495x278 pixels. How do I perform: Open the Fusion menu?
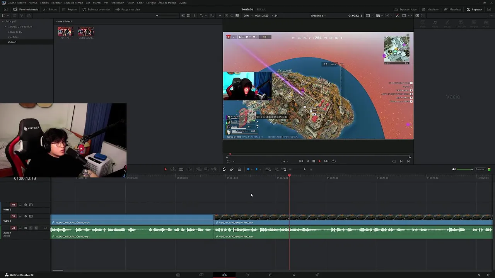(x=130, y=3)
